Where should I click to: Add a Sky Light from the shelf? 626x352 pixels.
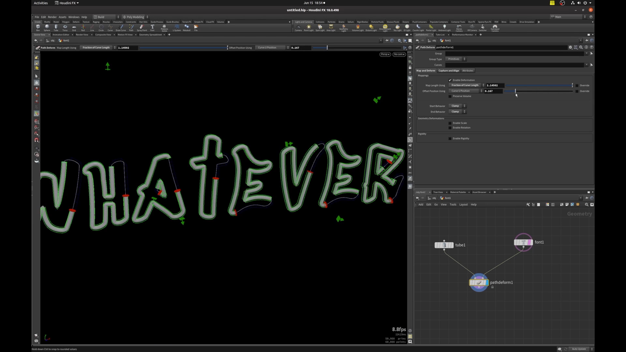click(397, 28)
